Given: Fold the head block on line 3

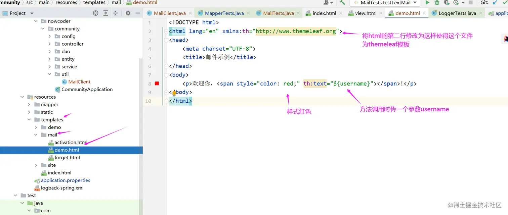Looking at the screenshot, I should (166, 40).
